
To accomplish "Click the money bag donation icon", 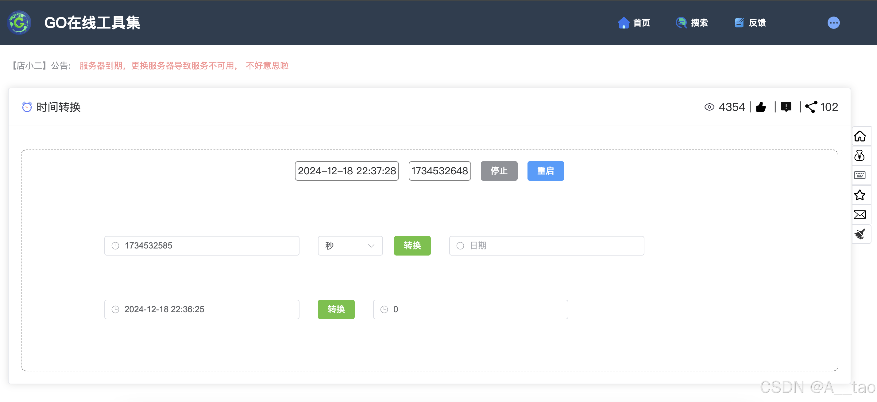I will coord(860,156).
